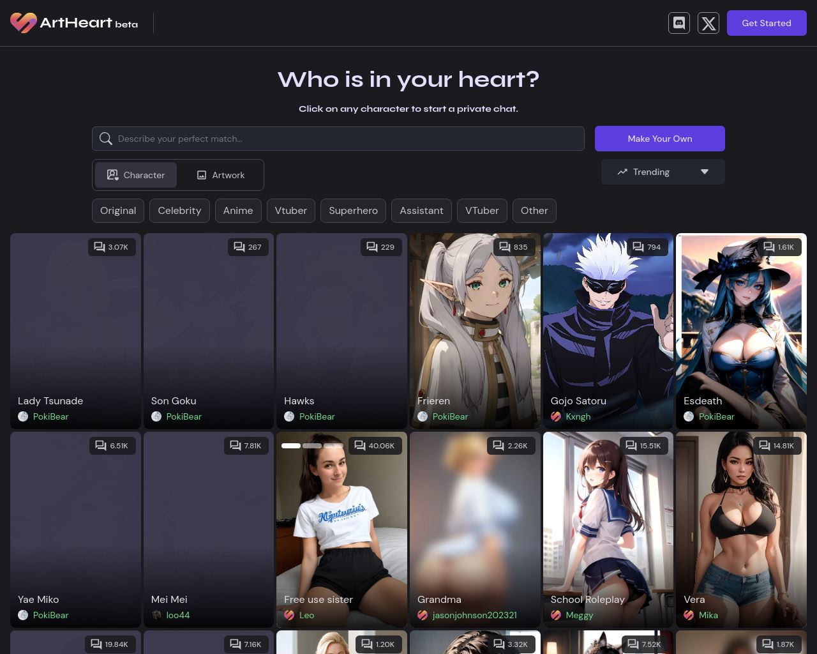Click the Trending dropdown arrow

click(705, 172)
